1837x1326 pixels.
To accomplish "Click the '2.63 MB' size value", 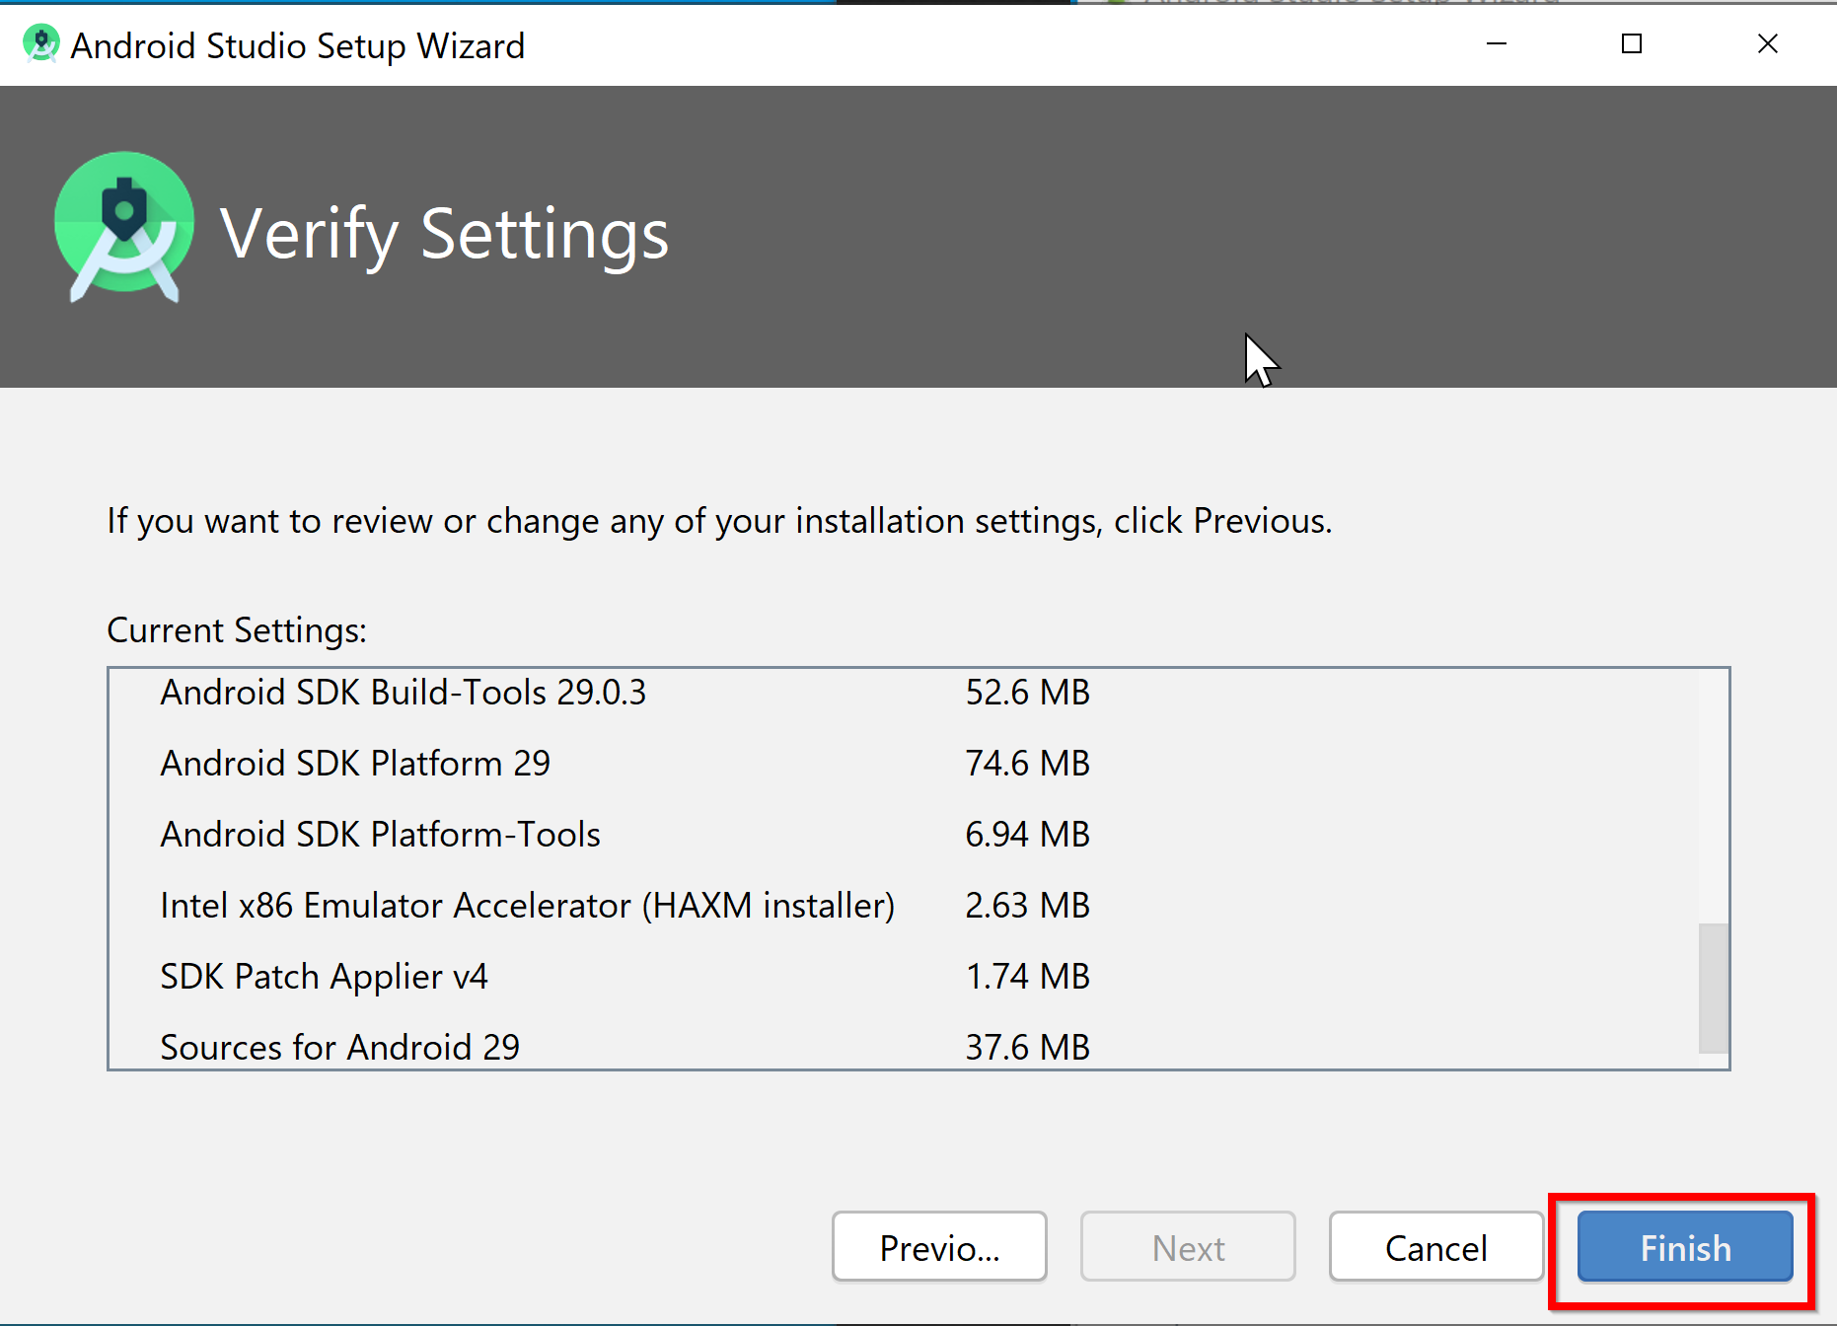I will (x=1027, y=906).
